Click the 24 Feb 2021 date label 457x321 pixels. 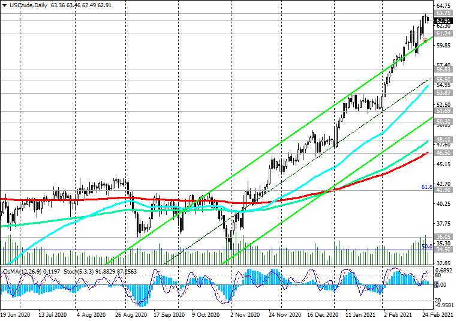point(438,315)
